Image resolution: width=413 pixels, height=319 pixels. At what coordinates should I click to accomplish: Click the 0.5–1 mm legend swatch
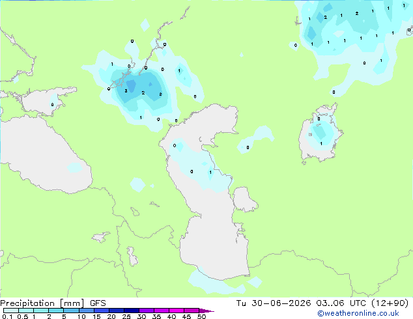click(26, 311)
